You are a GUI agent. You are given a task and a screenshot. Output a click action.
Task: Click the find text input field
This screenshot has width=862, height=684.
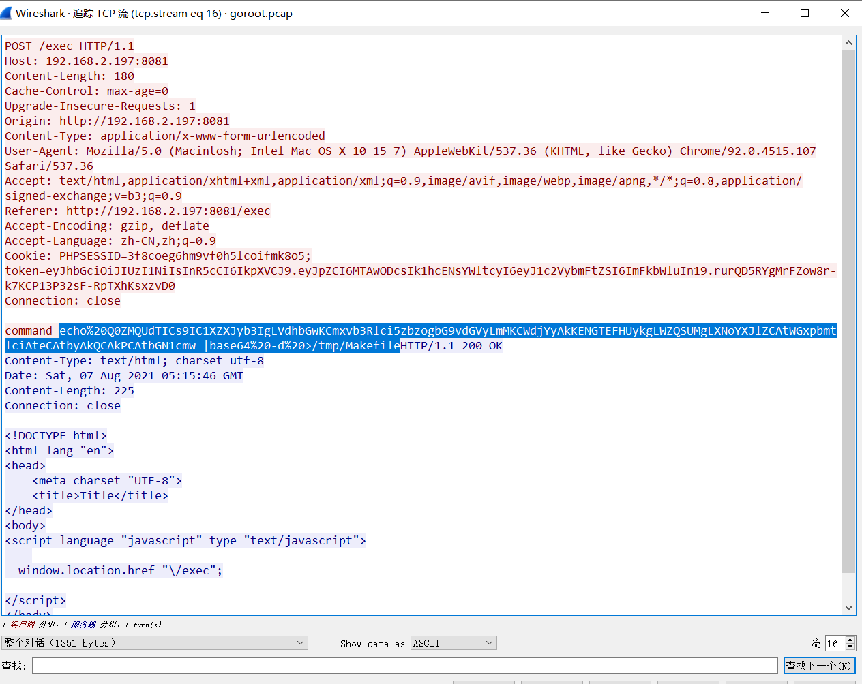[404, 666]
